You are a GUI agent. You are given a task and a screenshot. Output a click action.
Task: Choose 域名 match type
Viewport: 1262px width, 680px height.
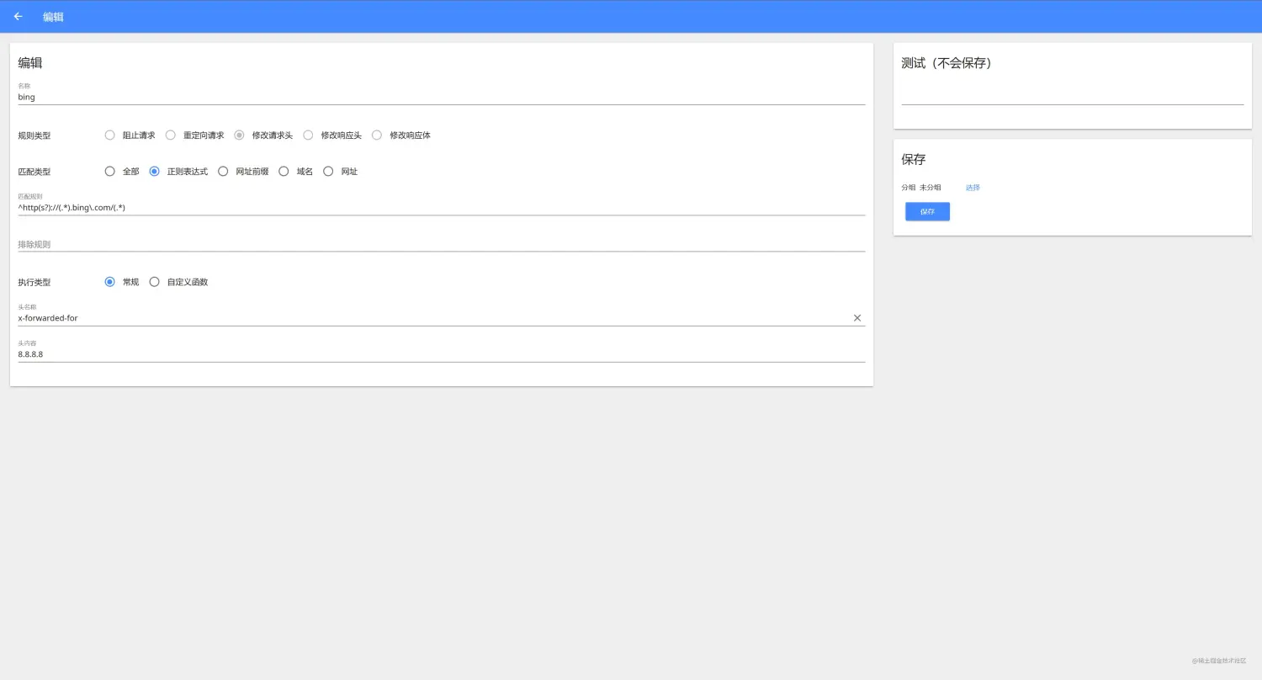[284, 172]
